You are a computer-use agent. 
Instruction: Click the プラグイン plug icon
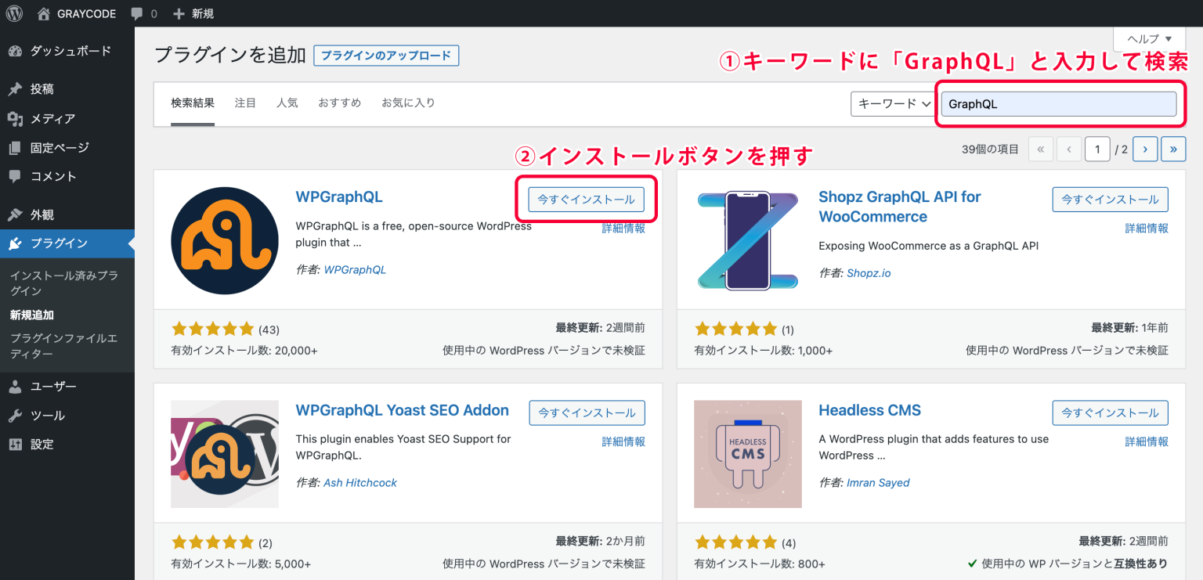[x=15, y=243]
